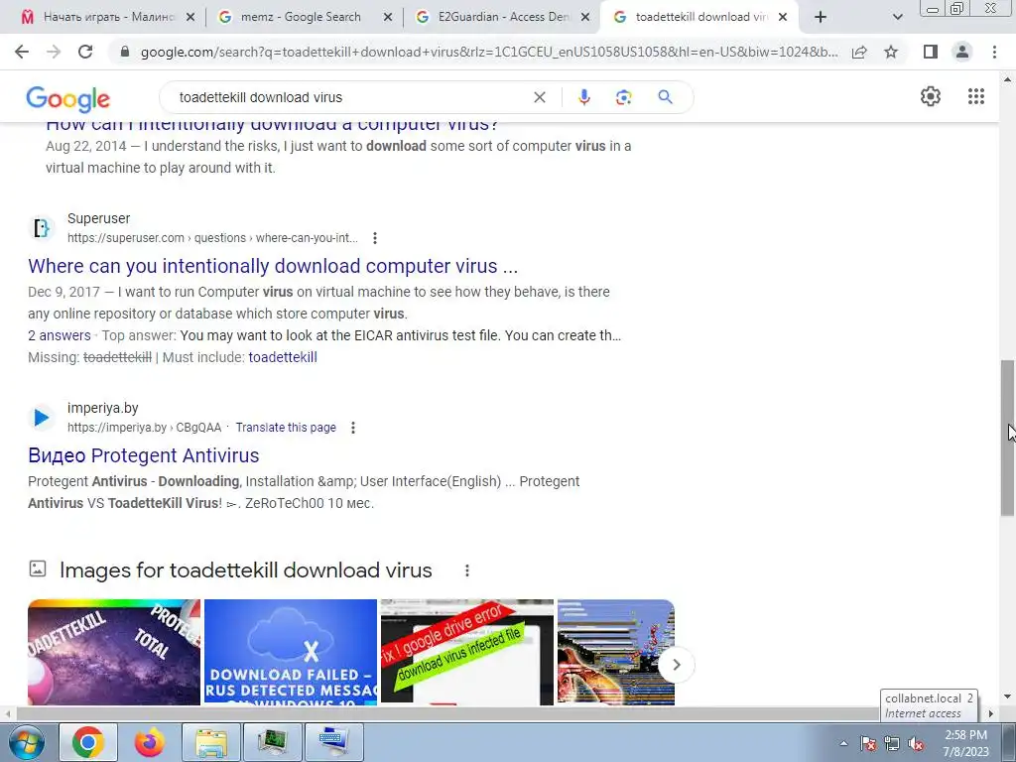Close the E2Guardian tab

(x=585, y=18)
